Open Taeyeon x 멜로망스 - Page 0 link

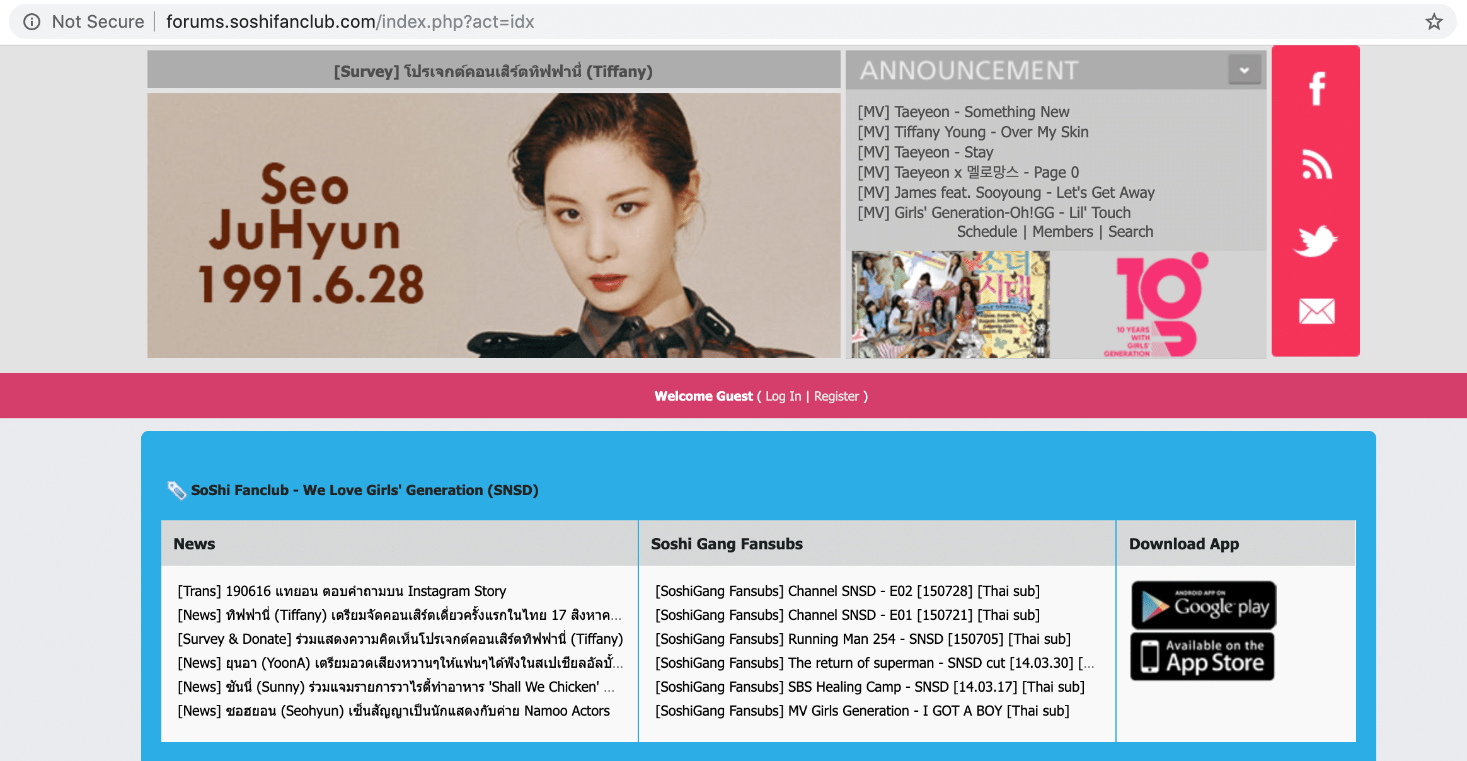[968, 172]
